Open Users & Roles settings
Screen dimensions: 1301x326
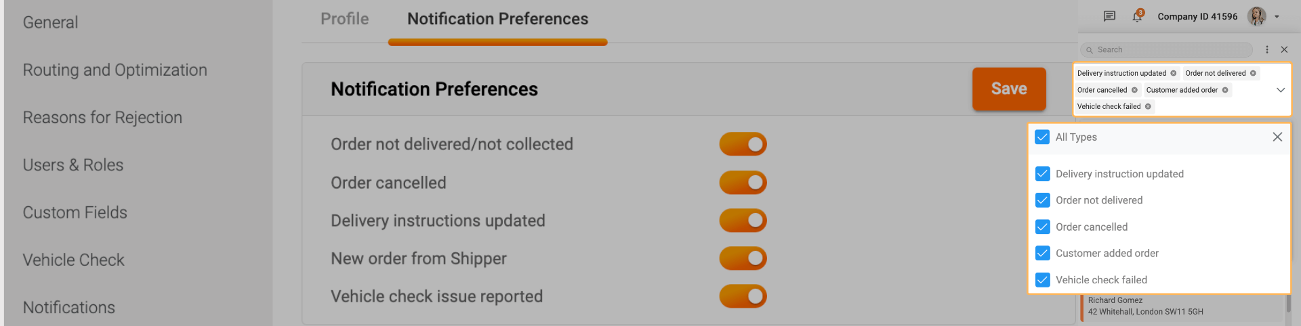73,165
